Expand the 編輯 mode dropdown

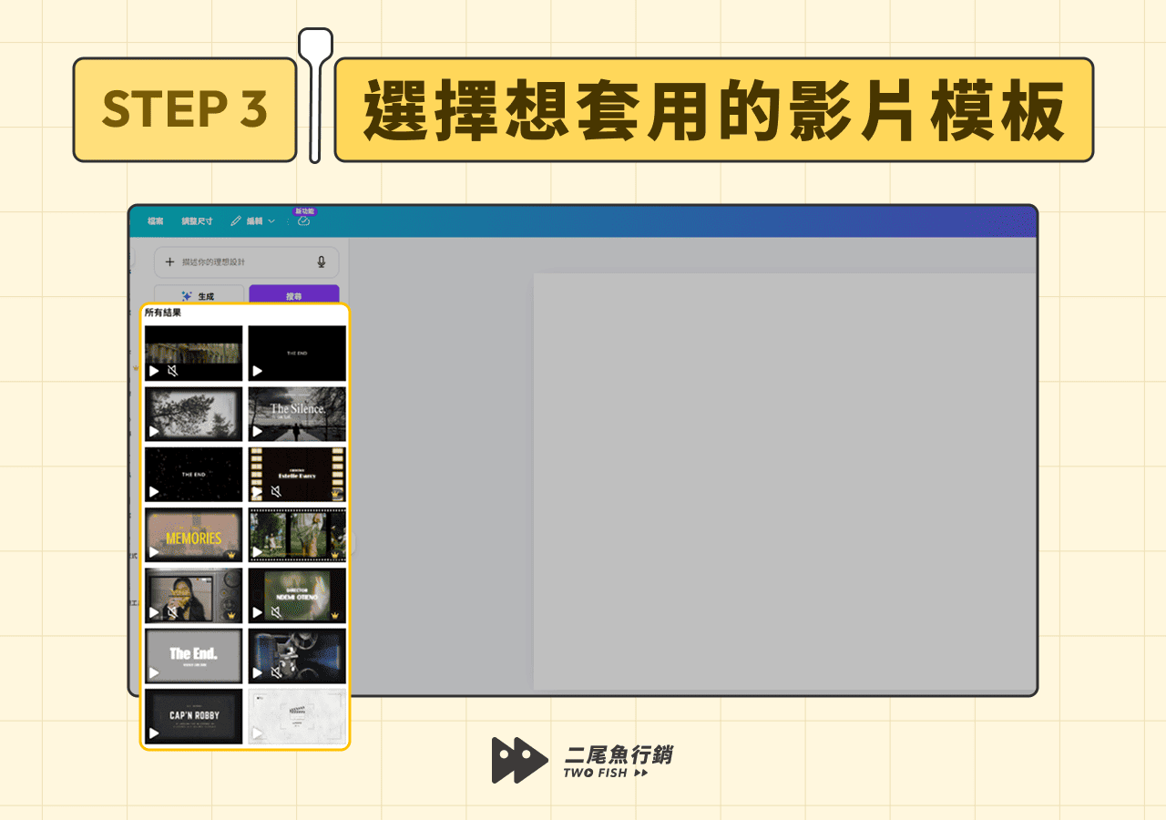click(253, 221)
